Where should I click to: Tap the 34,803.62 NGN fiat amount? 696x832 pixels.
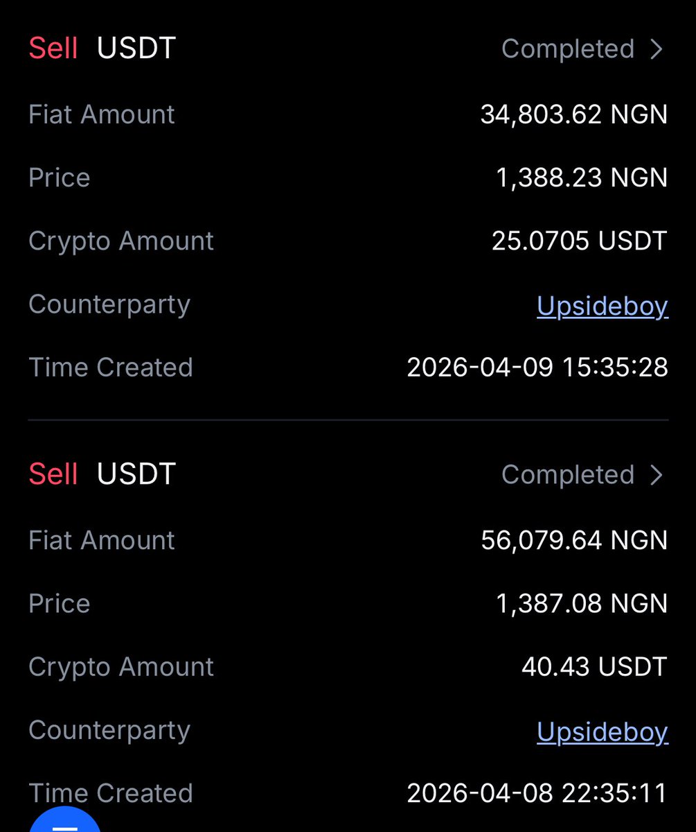(x=573, y=114)
